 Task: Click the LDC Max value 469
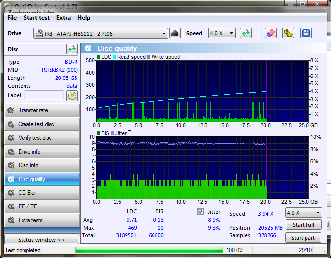pyautogui.click(x=132, y=228)
